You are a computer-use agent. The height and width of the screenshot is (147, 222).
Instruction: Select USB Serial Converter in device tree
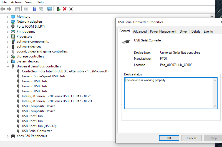pos(37,131)
